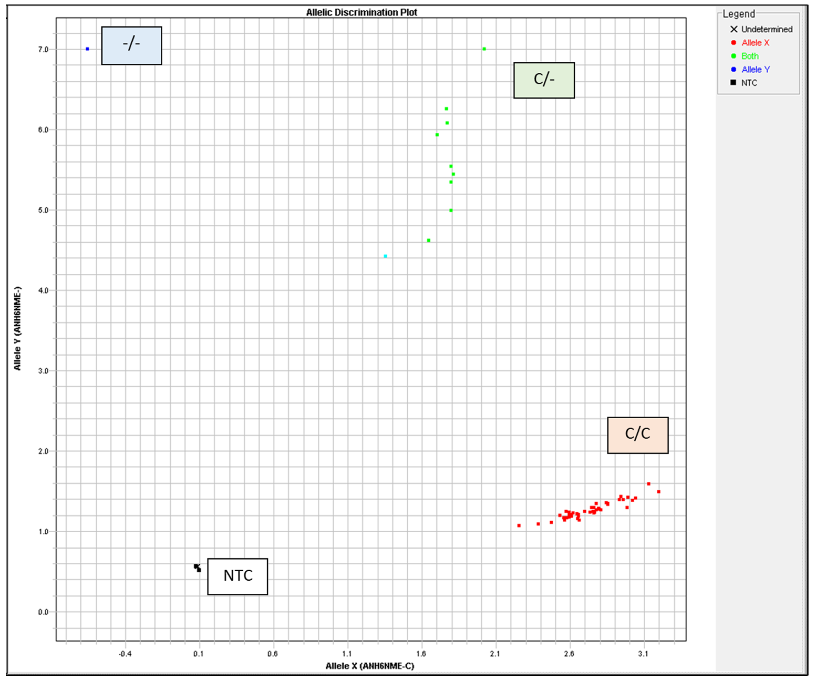Select the topmost green data point
The image size is (815, 682).
484,49
